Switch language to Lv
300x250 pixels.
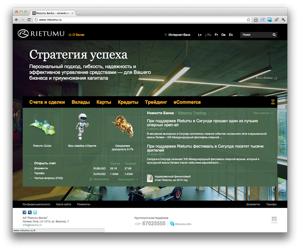(200, 35)
